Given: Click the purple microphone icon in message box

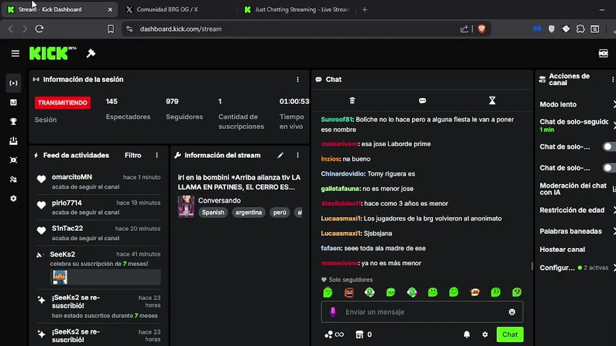Looking at the screenshot, I should [x=333, y=312].
